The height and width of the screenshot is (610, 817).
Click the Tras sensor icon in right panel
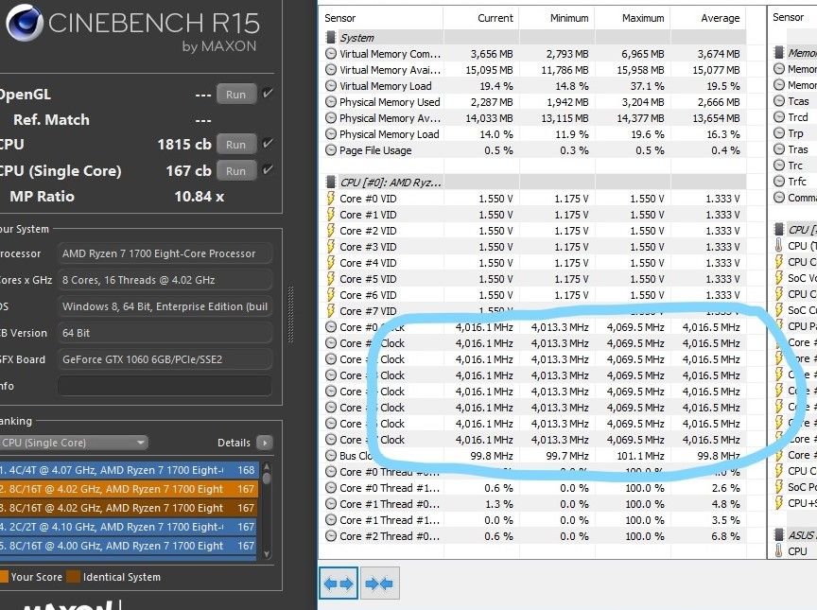(x=779, y=149)
